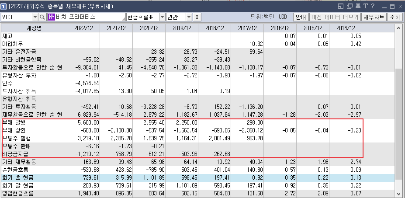405x198 pixels.
Task: Select the 재고 row label
Action: coord(7,36)
